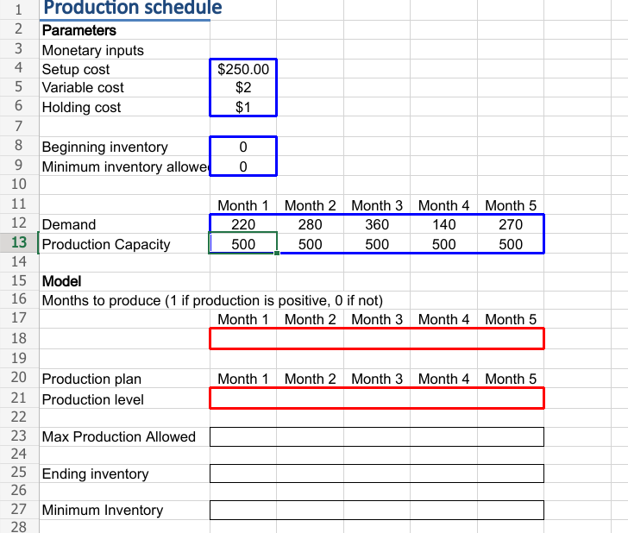
Task: Select Month 4 Production Capacity cell 500
Action: click(x=443, y=243)
